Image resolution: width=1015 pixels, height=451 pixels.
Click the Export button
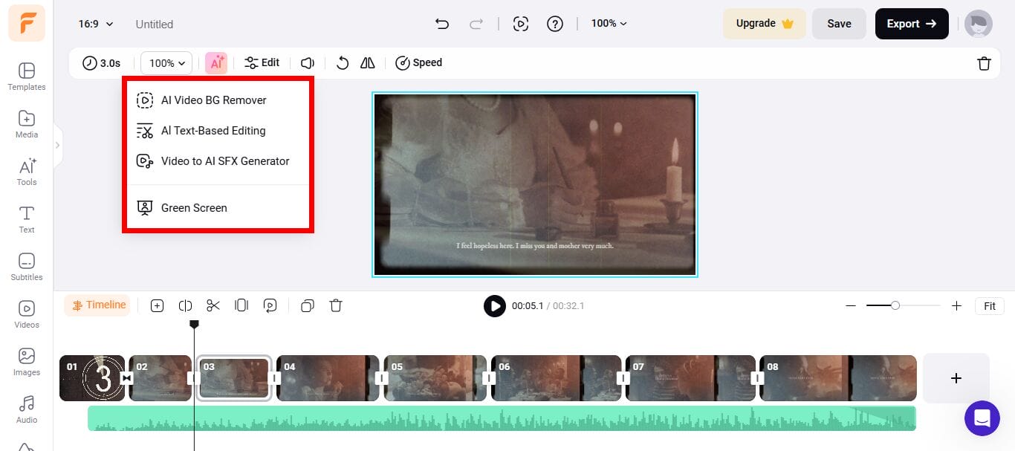(911, 24)
